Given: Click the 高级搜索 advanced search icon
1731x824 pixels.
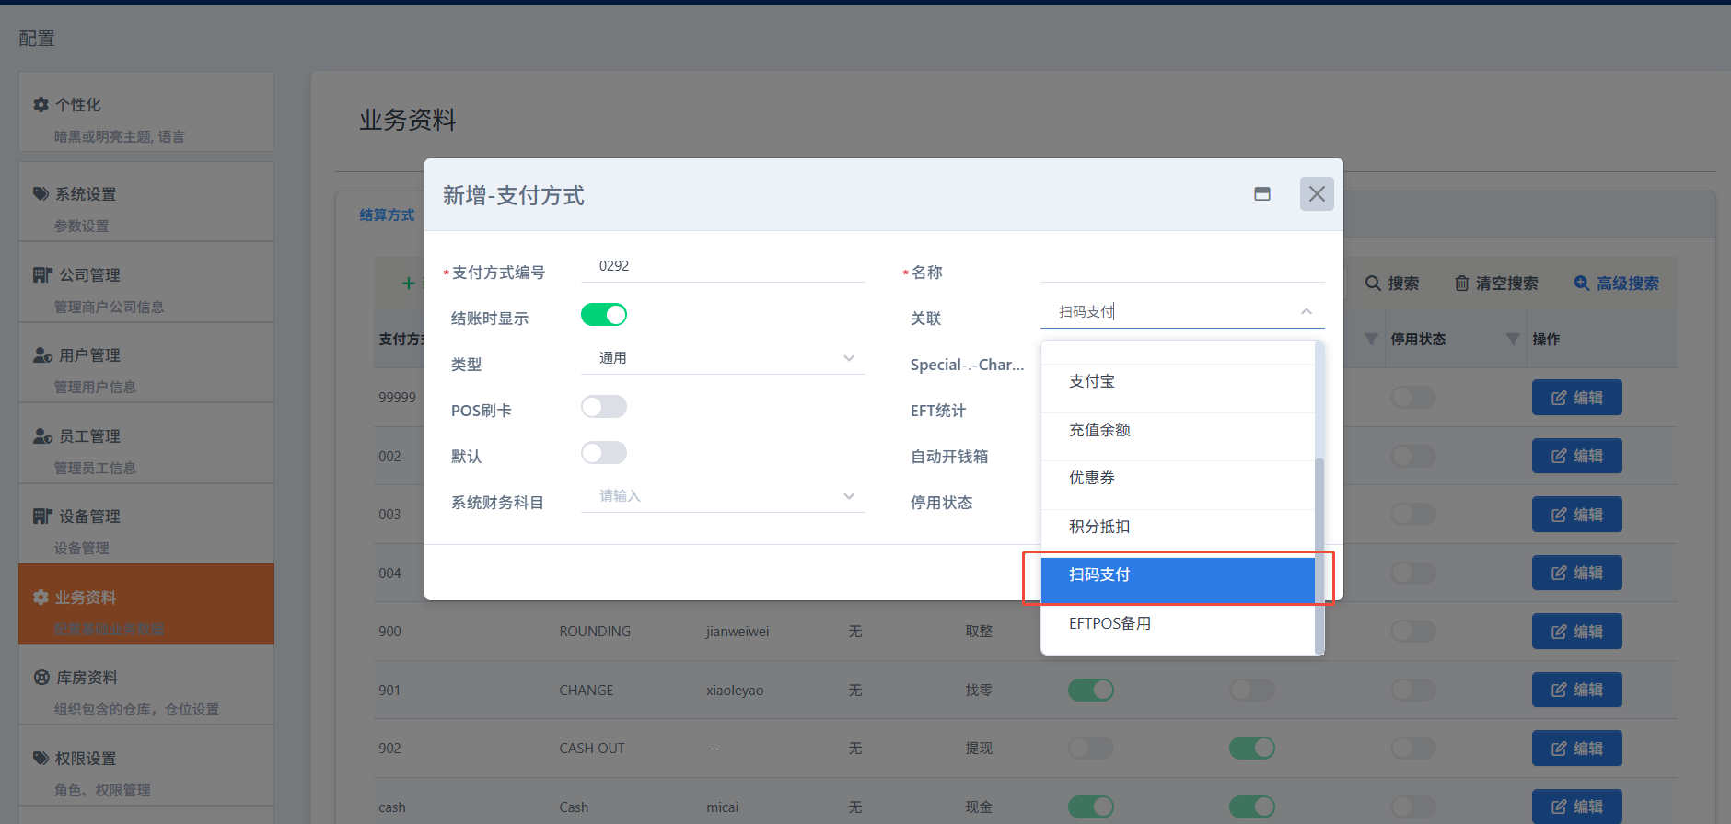Looking at the screenshot, I should pyautogui.click(x=1581, y=284).
